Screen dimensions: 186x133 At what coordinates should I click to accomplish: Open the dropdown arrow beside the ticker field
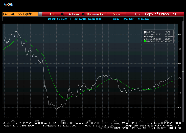click(x=40, y=14)
